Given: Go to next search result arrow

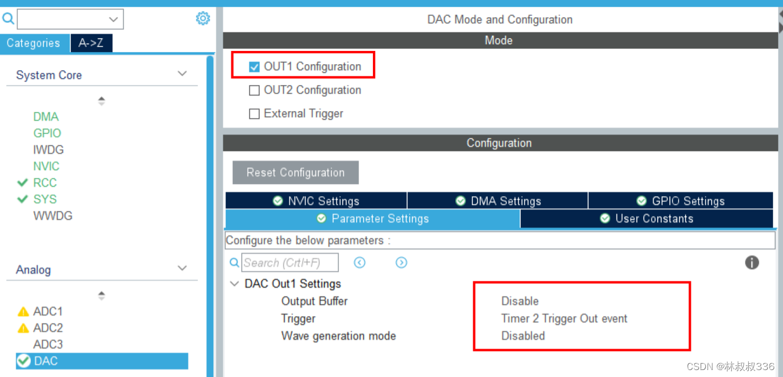Looking at the screenshot, I should pos(401,263).
